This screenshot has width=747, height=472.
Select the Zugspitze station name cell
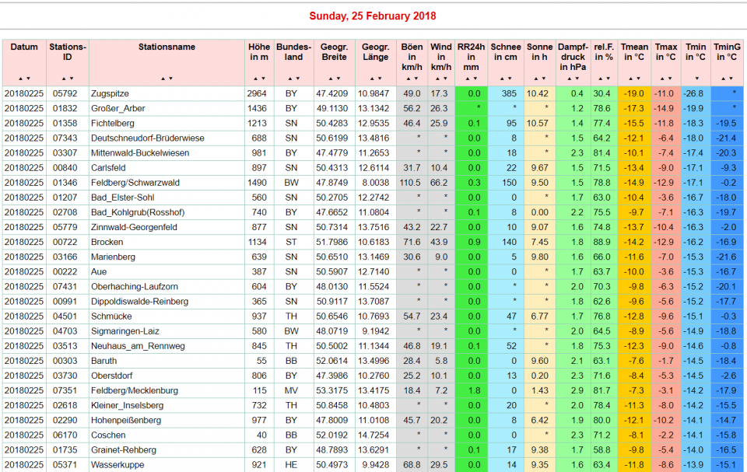pyautogui.click(x=114, y=93)
